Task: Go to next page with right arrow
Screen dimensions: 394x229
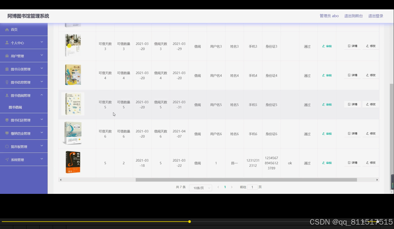Action: [x=232, y=187]
